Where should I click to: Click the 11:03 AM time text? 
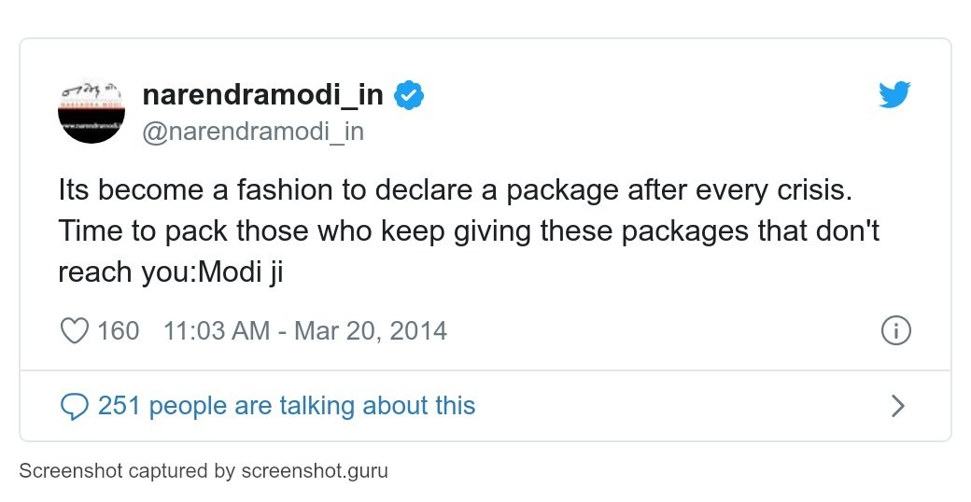point(216,330)
